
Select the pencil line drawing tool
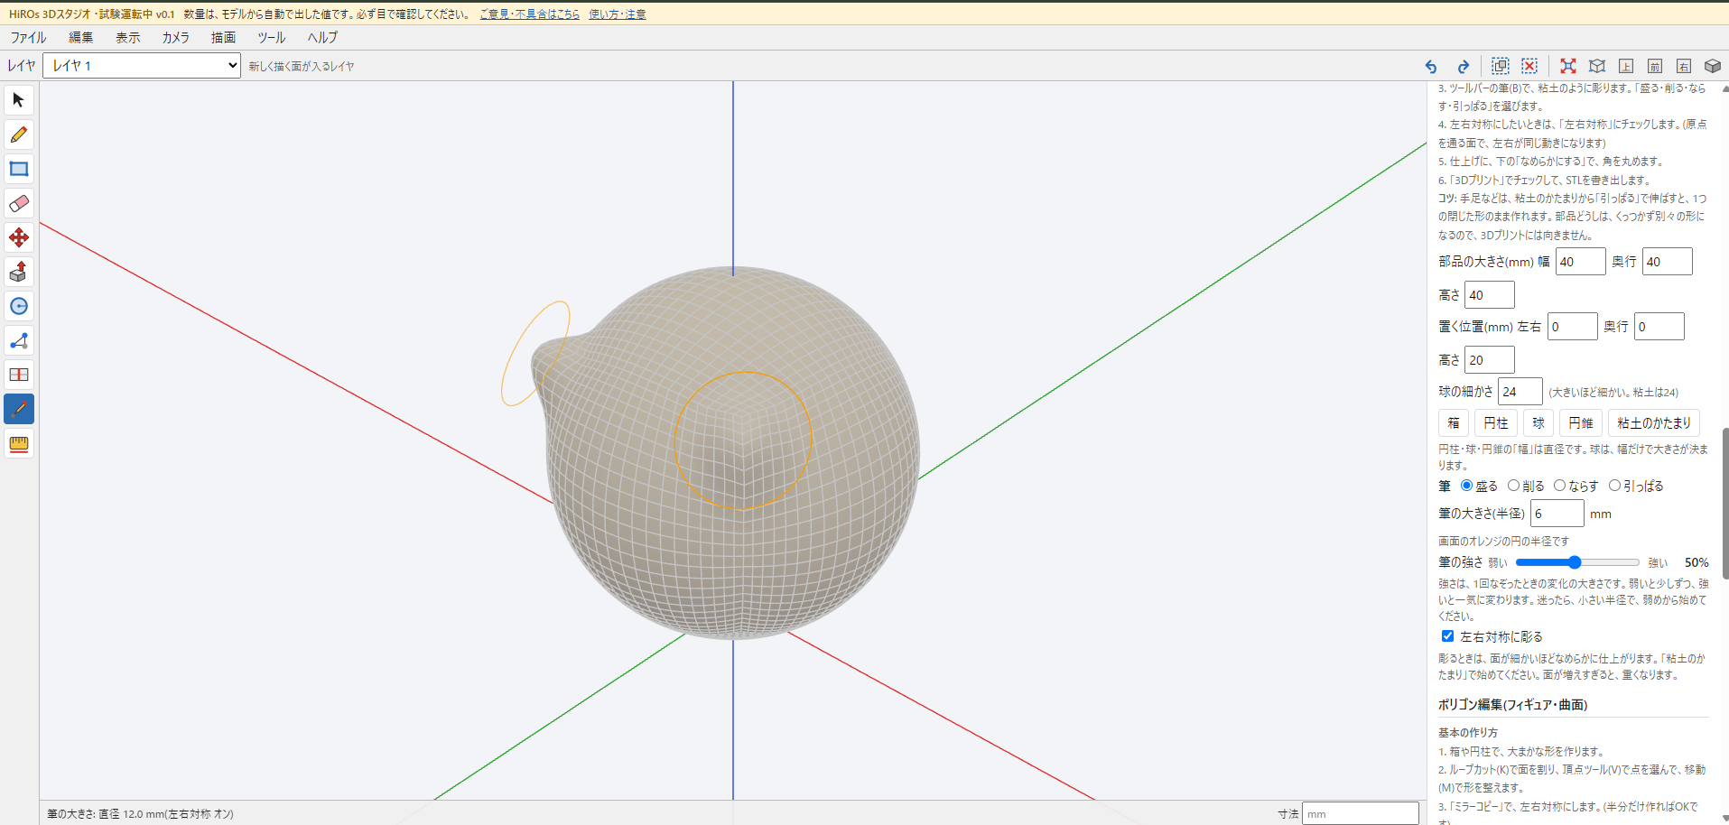(19, 134)
